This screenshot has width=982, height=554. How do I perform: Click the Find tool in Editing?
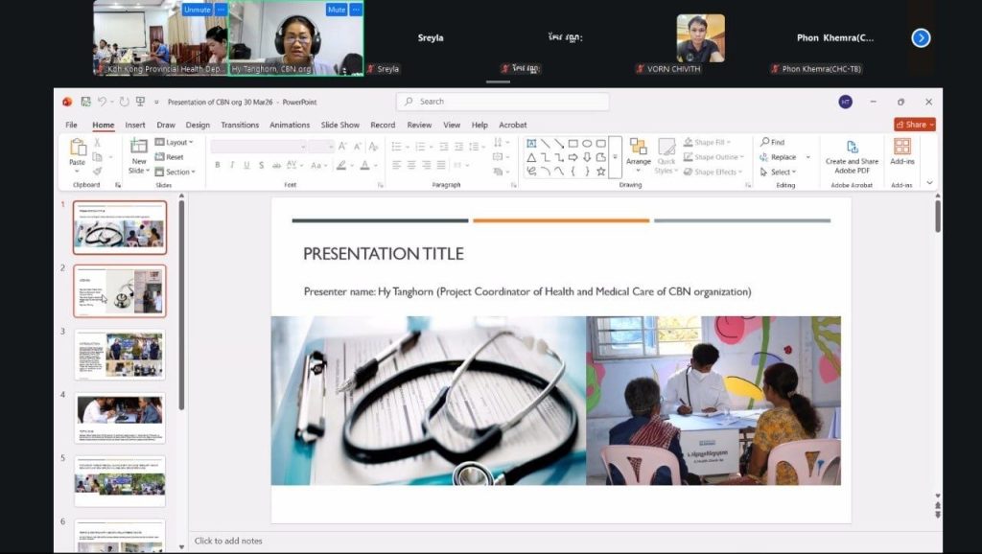tap(773, 142)
